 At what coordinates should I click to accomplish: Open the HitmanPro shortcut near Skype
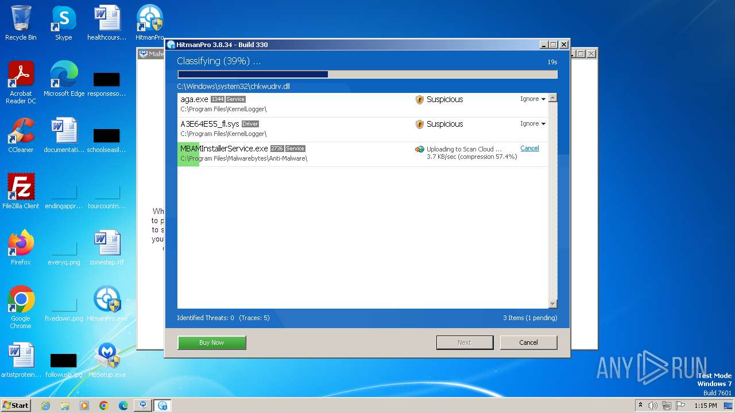(150, 23)
